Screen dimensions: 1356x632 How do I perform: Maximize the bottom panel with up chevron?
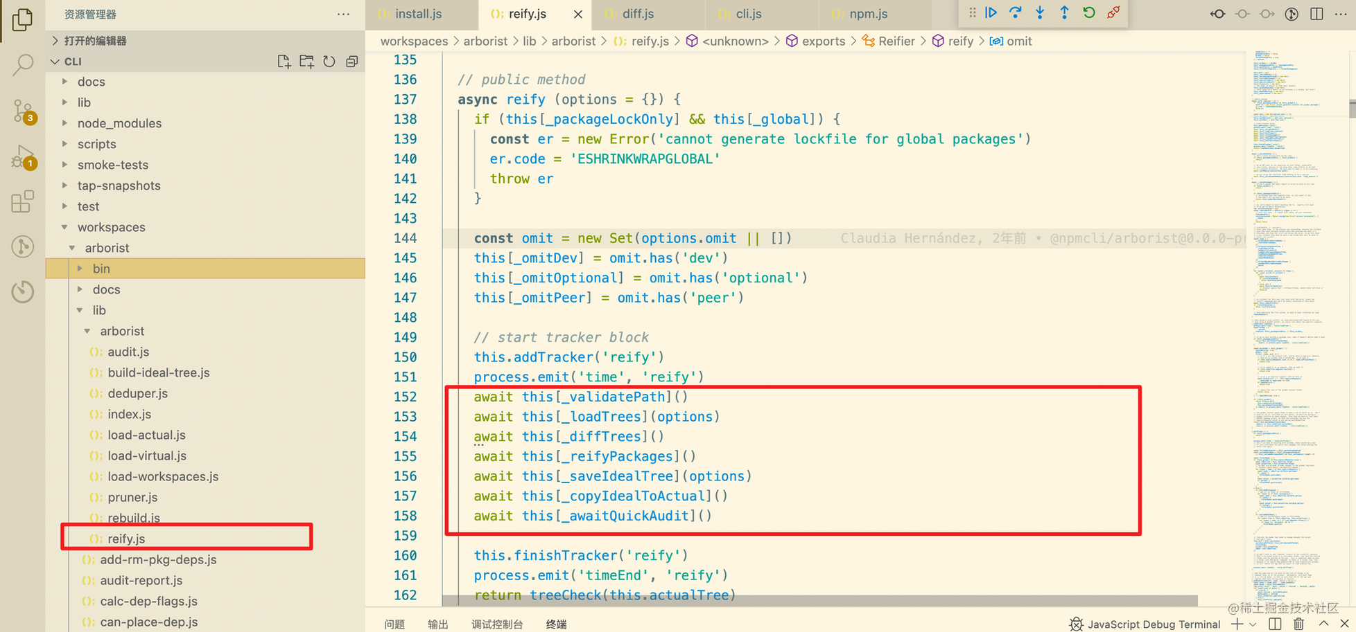point(1323,624)
